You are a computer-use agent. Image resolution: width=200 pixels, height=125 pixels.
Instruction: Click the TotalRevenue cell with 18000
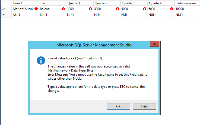click(187, 9)
